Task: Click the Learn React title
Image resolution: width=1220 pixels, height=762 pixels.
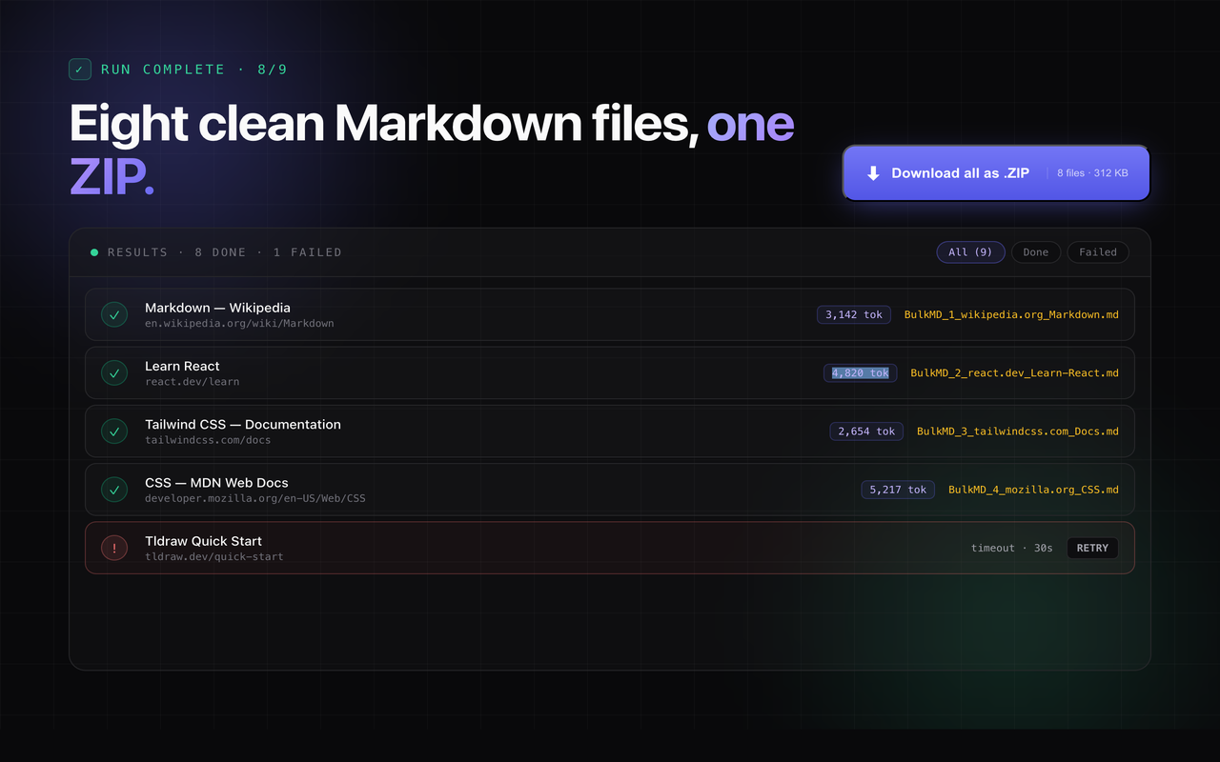Action: 182,366
